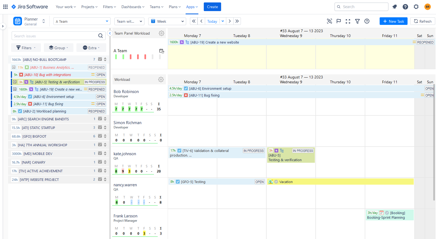
Task: Open the funnel filter icon in planner toolbar
Action: click(357, 21)
